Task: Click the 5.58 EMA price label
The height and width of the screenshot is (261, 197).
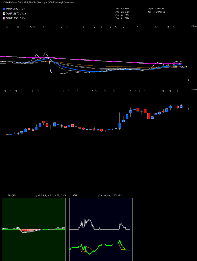Action: [184, 67]
